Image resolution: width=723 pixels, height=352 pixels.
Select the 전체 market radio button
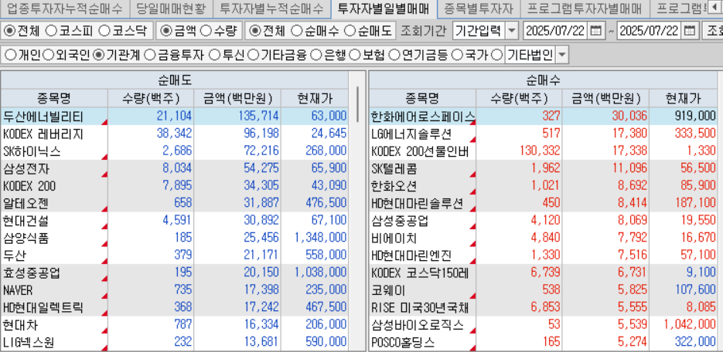point(9,31)
